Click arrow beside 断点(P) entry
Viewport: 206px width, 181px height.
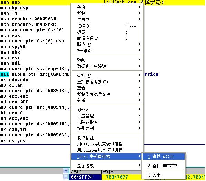(140, 44)
